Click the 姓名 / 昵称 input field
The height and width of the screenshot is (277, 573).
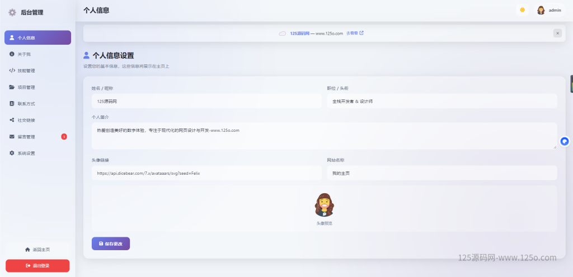206,101
